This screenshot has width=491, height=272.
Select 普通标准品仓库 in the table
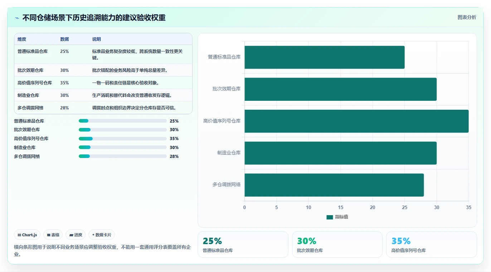point(33,51)
